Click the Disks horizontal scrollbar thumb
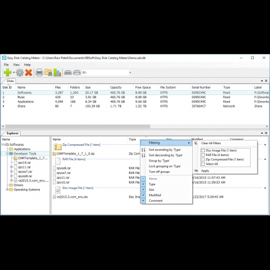The width and height of the screenshot is (270, 270). click(78, 126)
